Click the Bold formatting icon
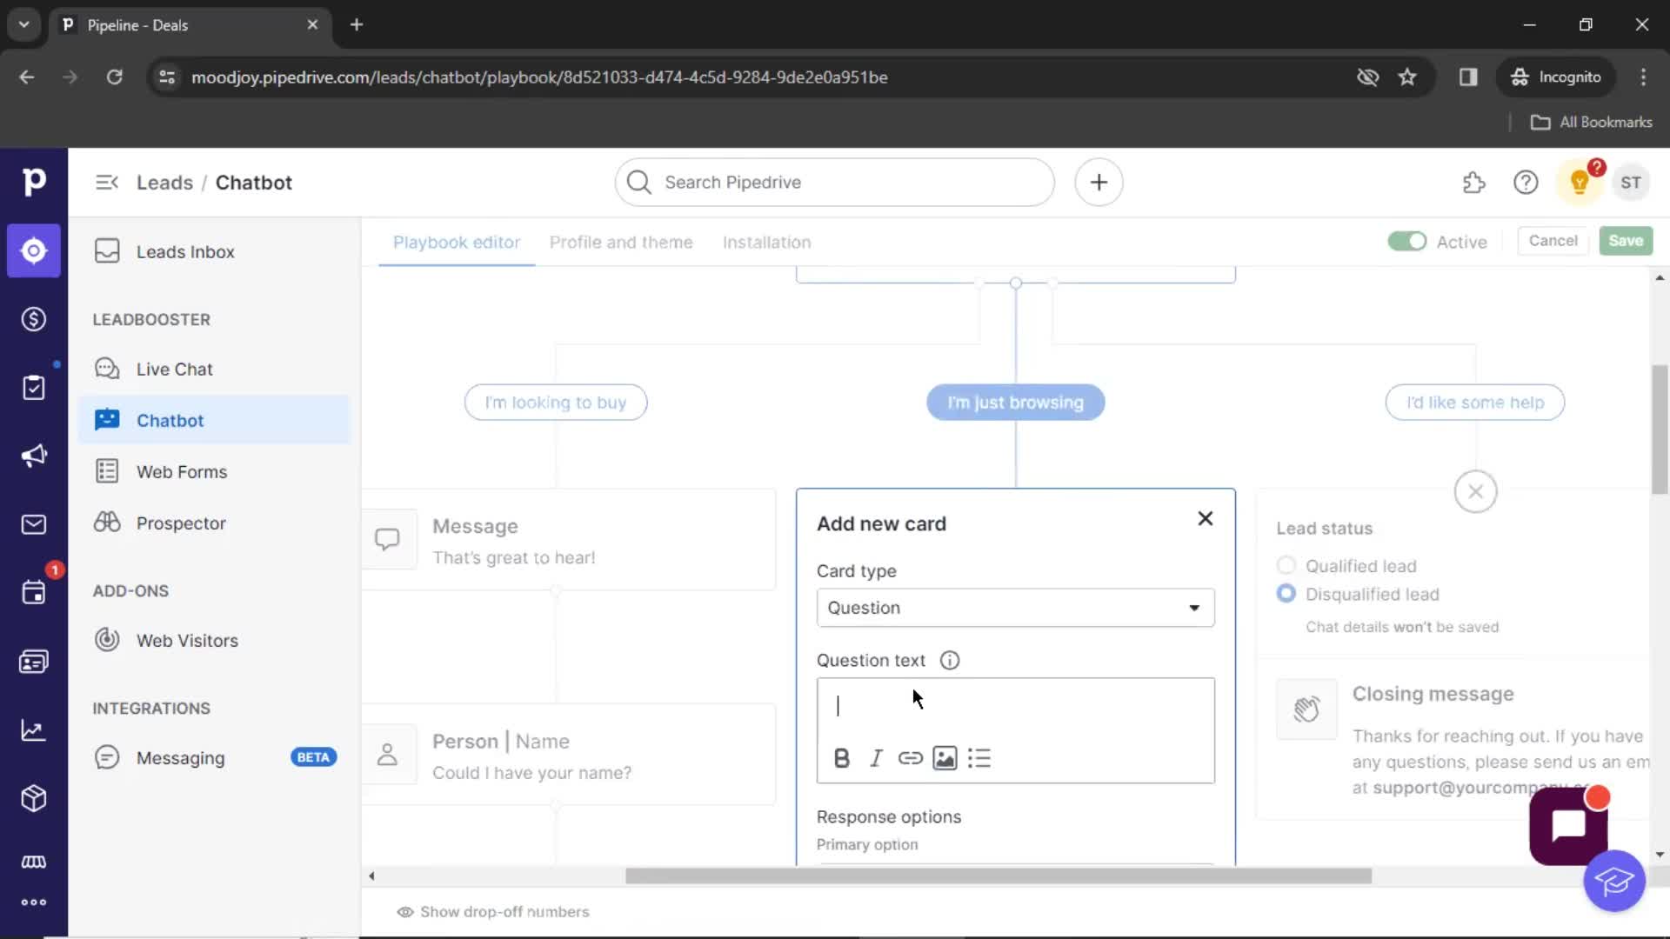This screenshot has height=939, width=1670. pos(841,758)
